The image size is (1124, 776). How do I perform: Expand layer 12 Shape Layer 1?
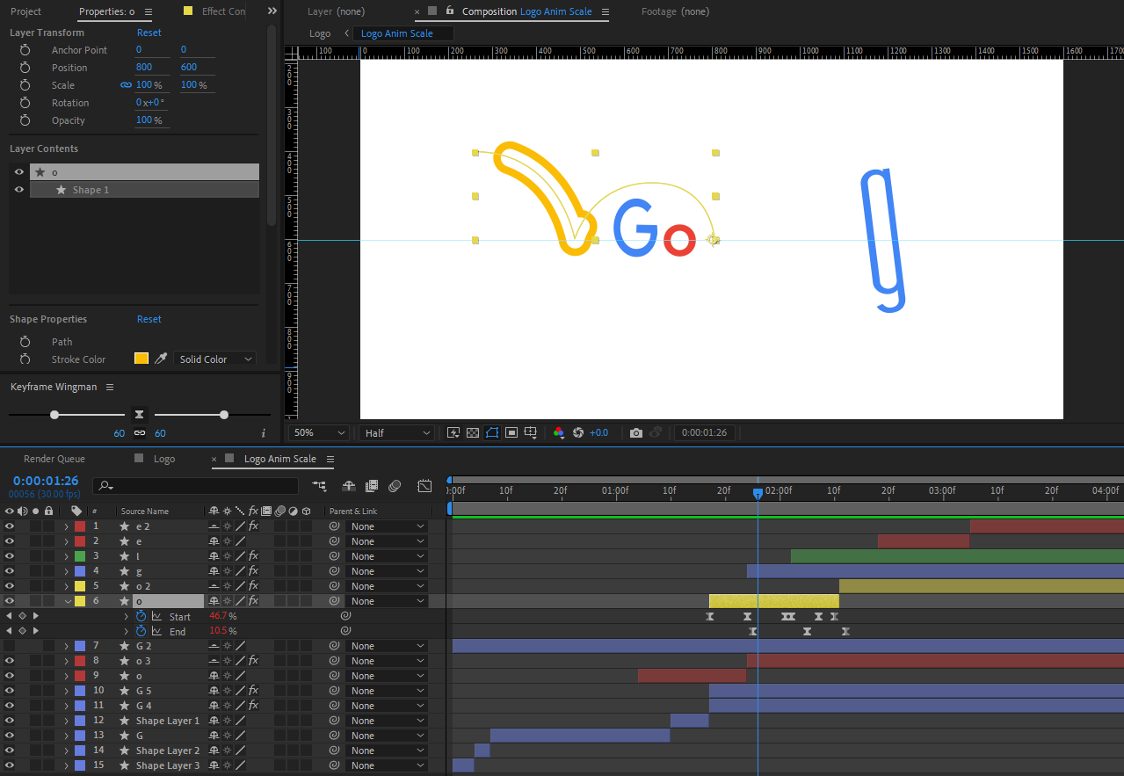[66, 721]
